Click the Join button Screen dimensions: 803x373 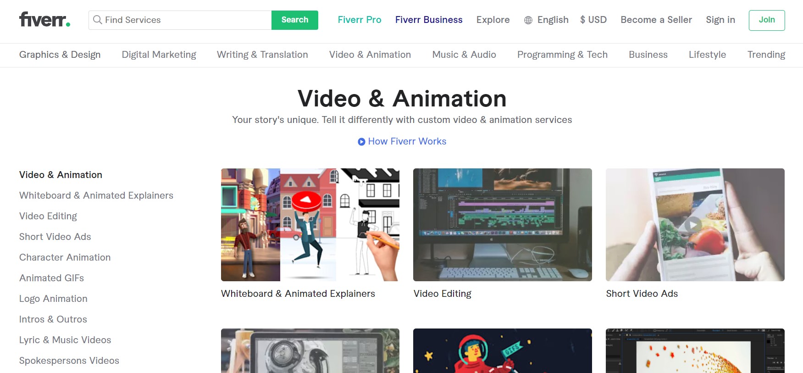pyautogui.click(x=767, y=20)
